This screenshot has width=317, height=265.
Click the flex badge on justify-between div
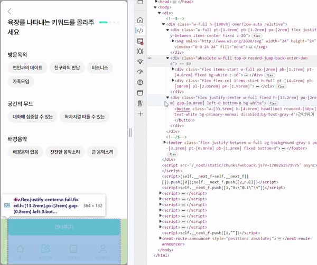coord(257,36)
